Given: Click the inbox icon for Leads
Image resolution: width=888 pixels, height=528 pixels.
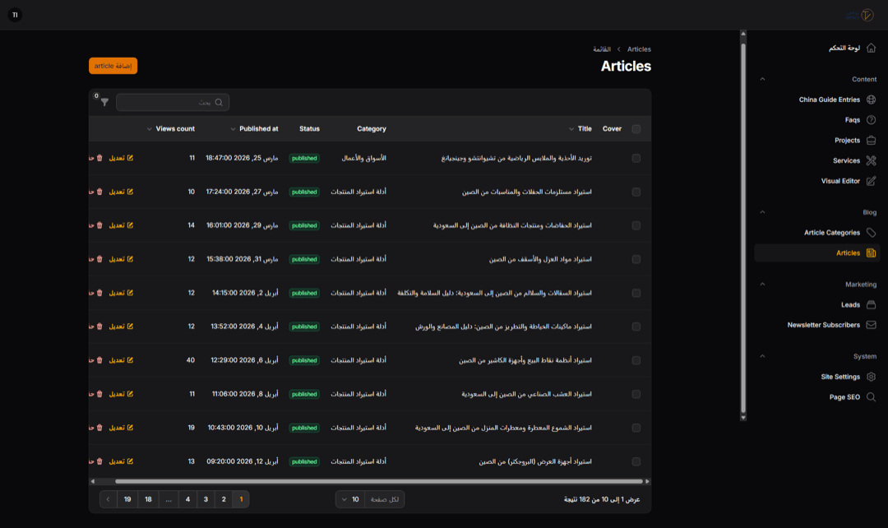Looking at the screenshot, I should coord(871,305).
